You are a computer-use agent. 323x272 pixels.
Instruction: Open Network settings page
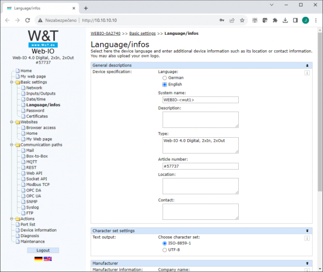pos(34,88)
